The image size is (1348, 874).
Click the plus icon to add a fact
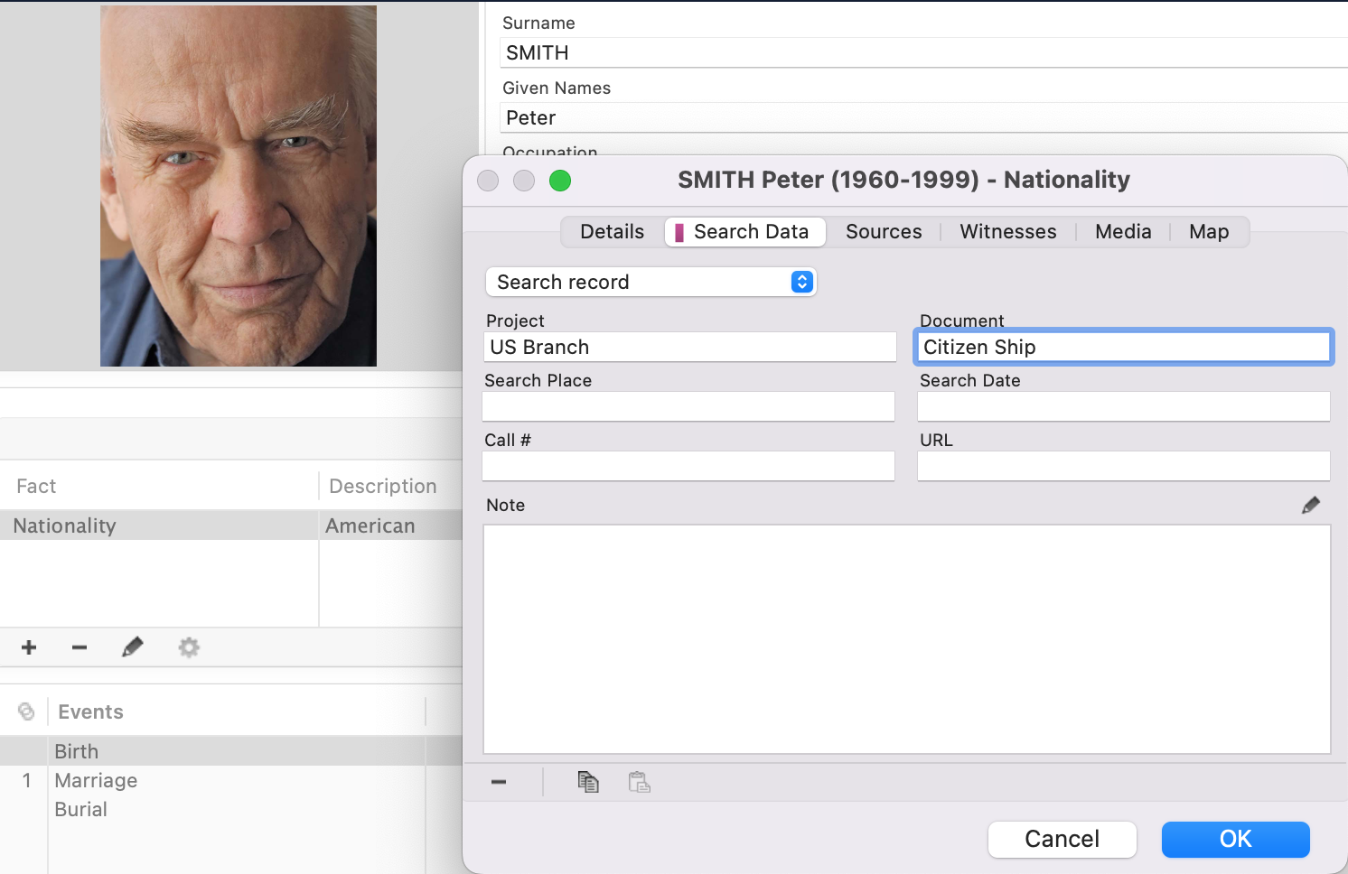(29, 647)
